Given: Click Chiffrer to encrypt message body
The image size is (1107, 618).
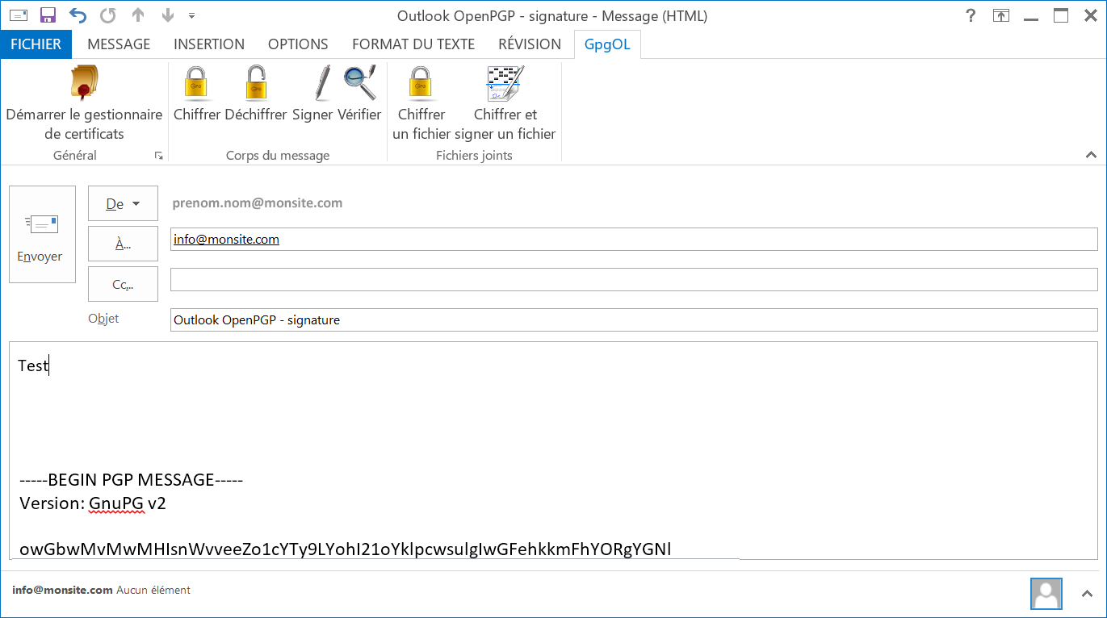Looking at the screenshot, I should coord(197,94).
